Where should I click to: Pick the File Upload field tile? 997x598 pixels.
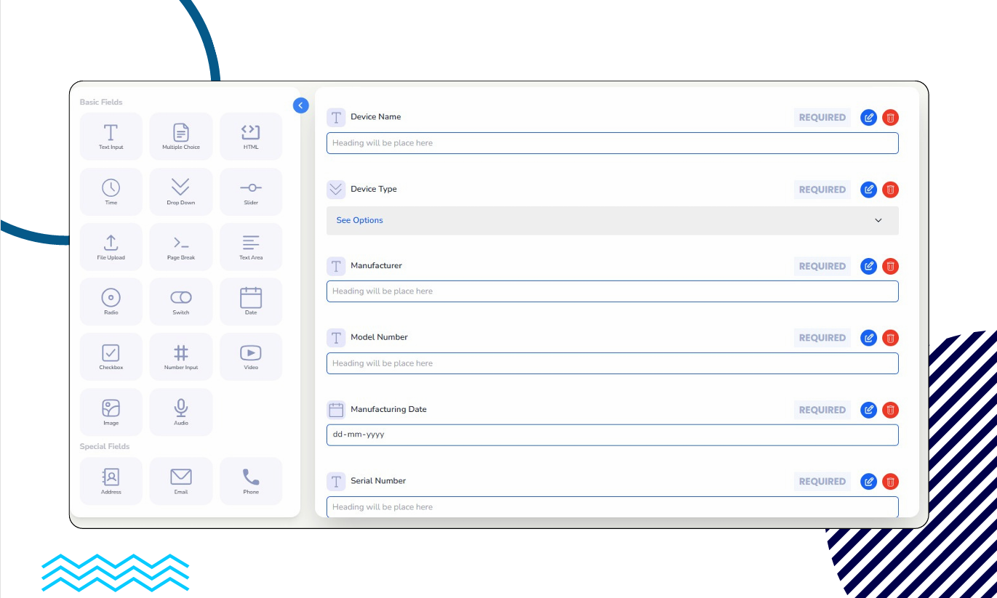pyautogui.click(x=111, y=246)
